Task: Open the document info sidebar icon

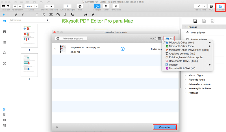Action: (4, 64)
